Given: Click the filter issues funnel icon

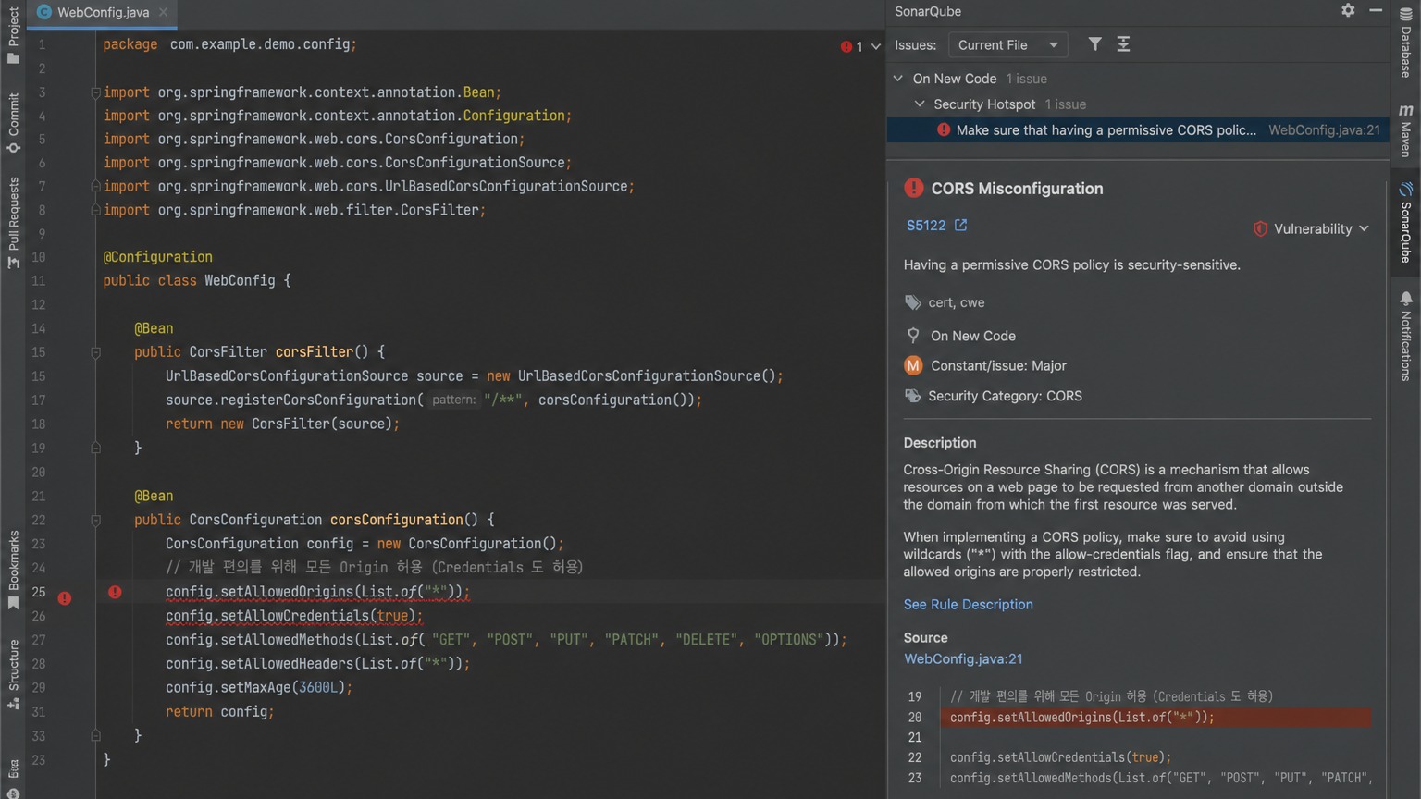Looking at the screenshot, I should [1094, 44].
